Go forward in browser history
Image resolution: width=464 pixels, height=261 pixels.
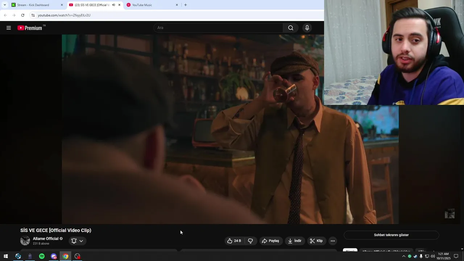point(14,15)
